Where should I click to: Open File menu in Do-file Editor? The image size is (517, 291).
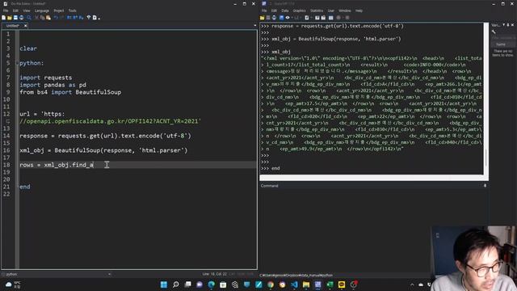(x=6, y=11)
